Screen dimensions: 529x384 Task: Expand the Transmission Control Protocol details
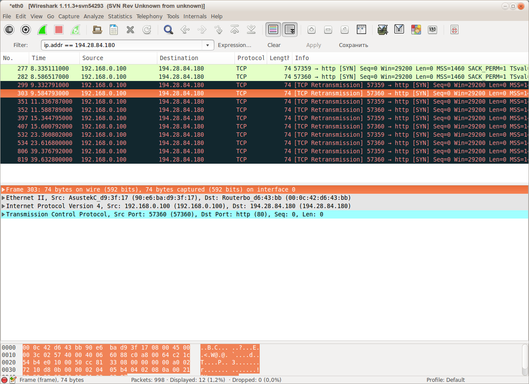click(3, 214)
